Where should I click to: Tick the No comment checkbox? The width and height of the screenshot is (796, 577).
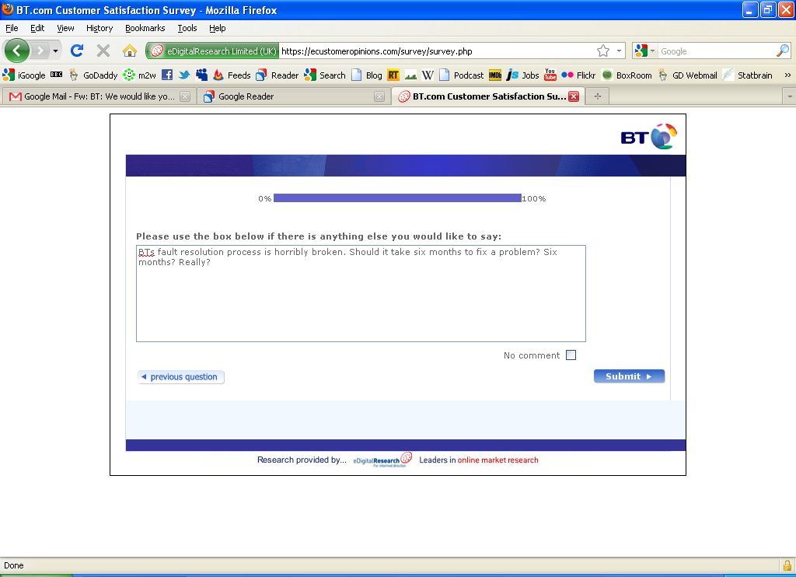pos(571,355)
